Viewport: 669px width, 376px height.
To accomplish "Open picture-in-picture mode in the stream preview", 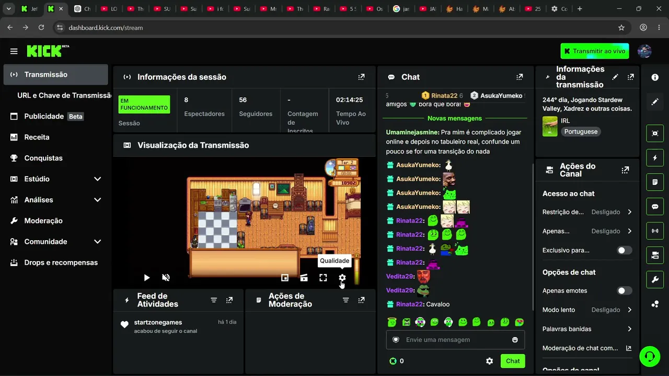I will point(285,278).
